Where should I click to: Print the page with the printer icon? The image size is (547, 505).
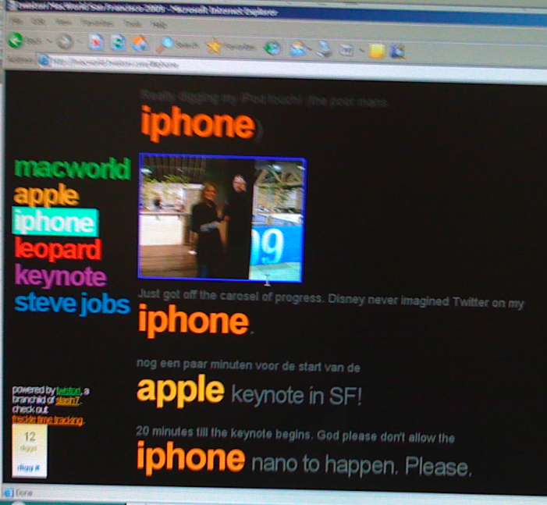coord(325,49)
